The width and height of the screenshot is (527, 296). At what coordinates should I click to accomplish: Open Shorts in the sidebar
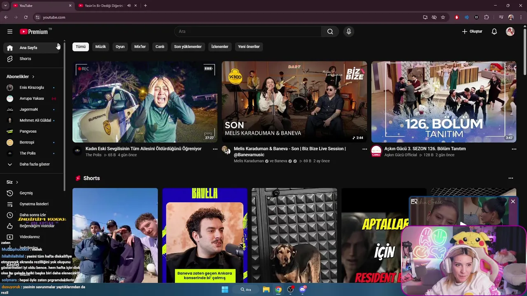[32, 59]
